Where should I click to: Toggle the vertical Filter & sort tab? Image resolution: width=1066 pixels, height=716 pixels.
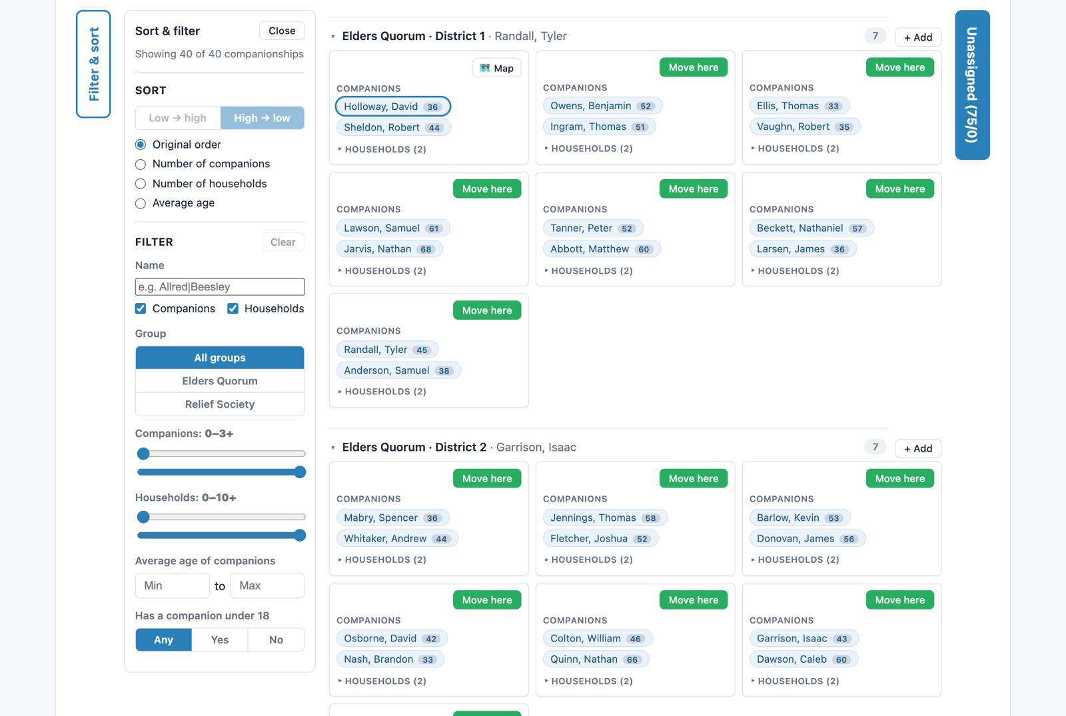pos(93,64)
